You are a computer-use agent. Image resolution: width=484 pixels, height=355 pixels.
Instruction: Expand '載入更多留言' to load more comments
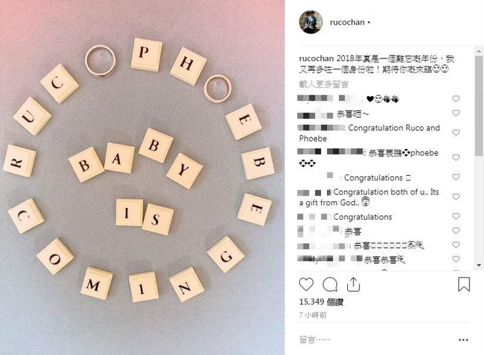(x=324, y=84)
